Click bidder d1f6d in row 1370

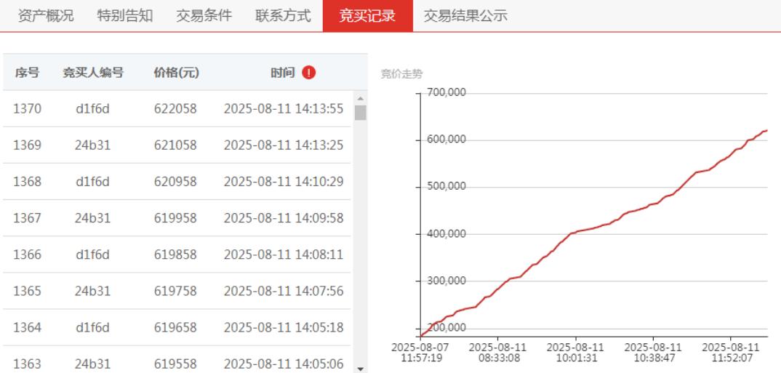92,108
